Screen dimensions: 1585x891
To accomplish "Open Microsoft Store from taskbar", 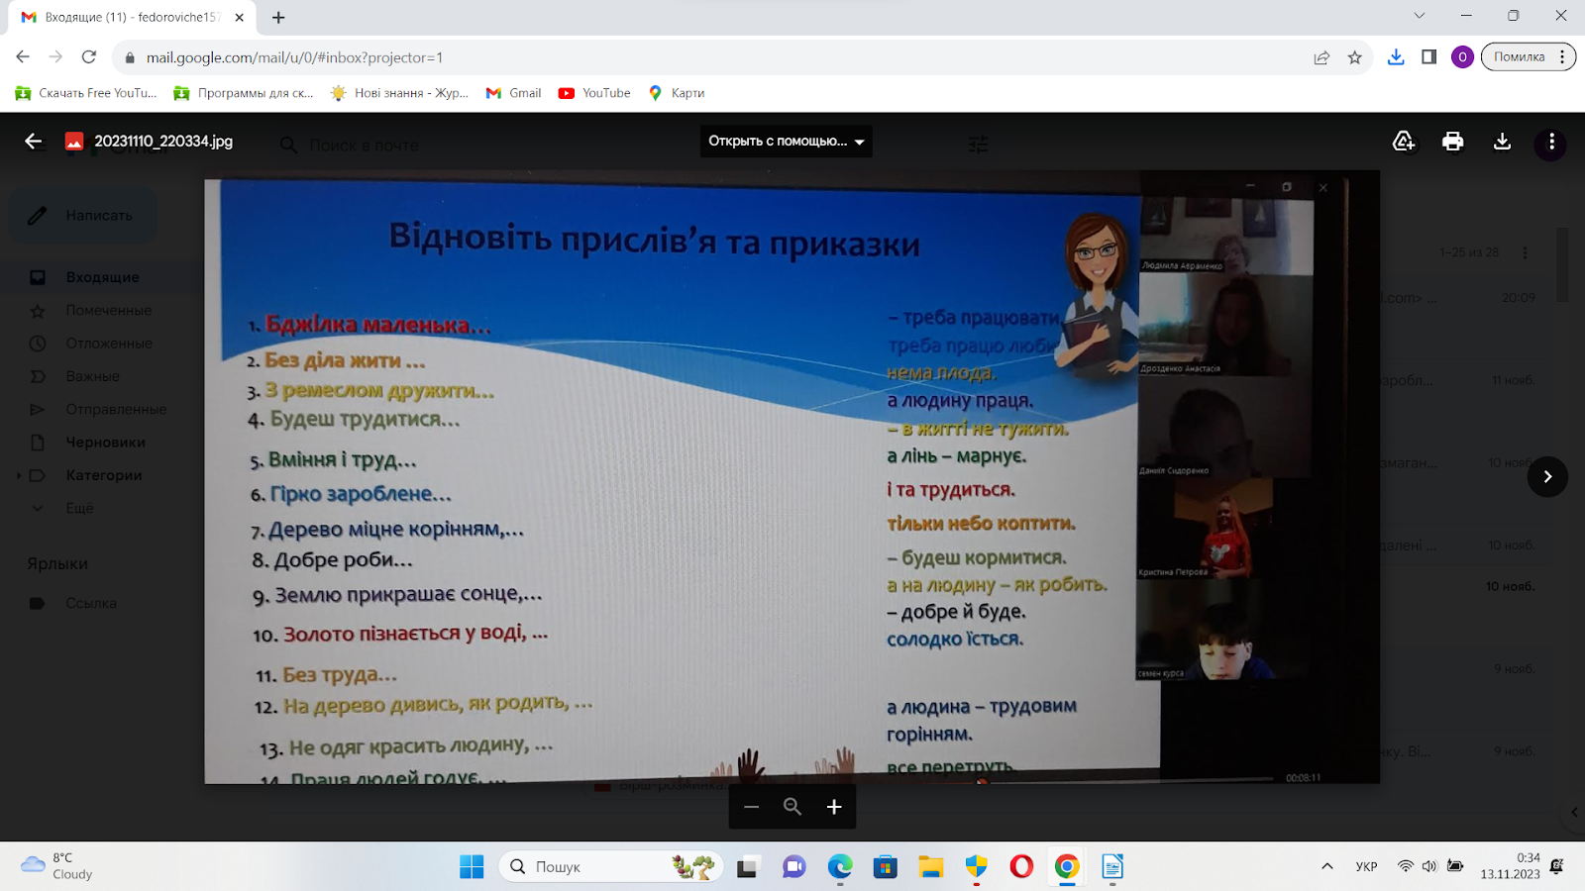I will [x=886, y=867].
